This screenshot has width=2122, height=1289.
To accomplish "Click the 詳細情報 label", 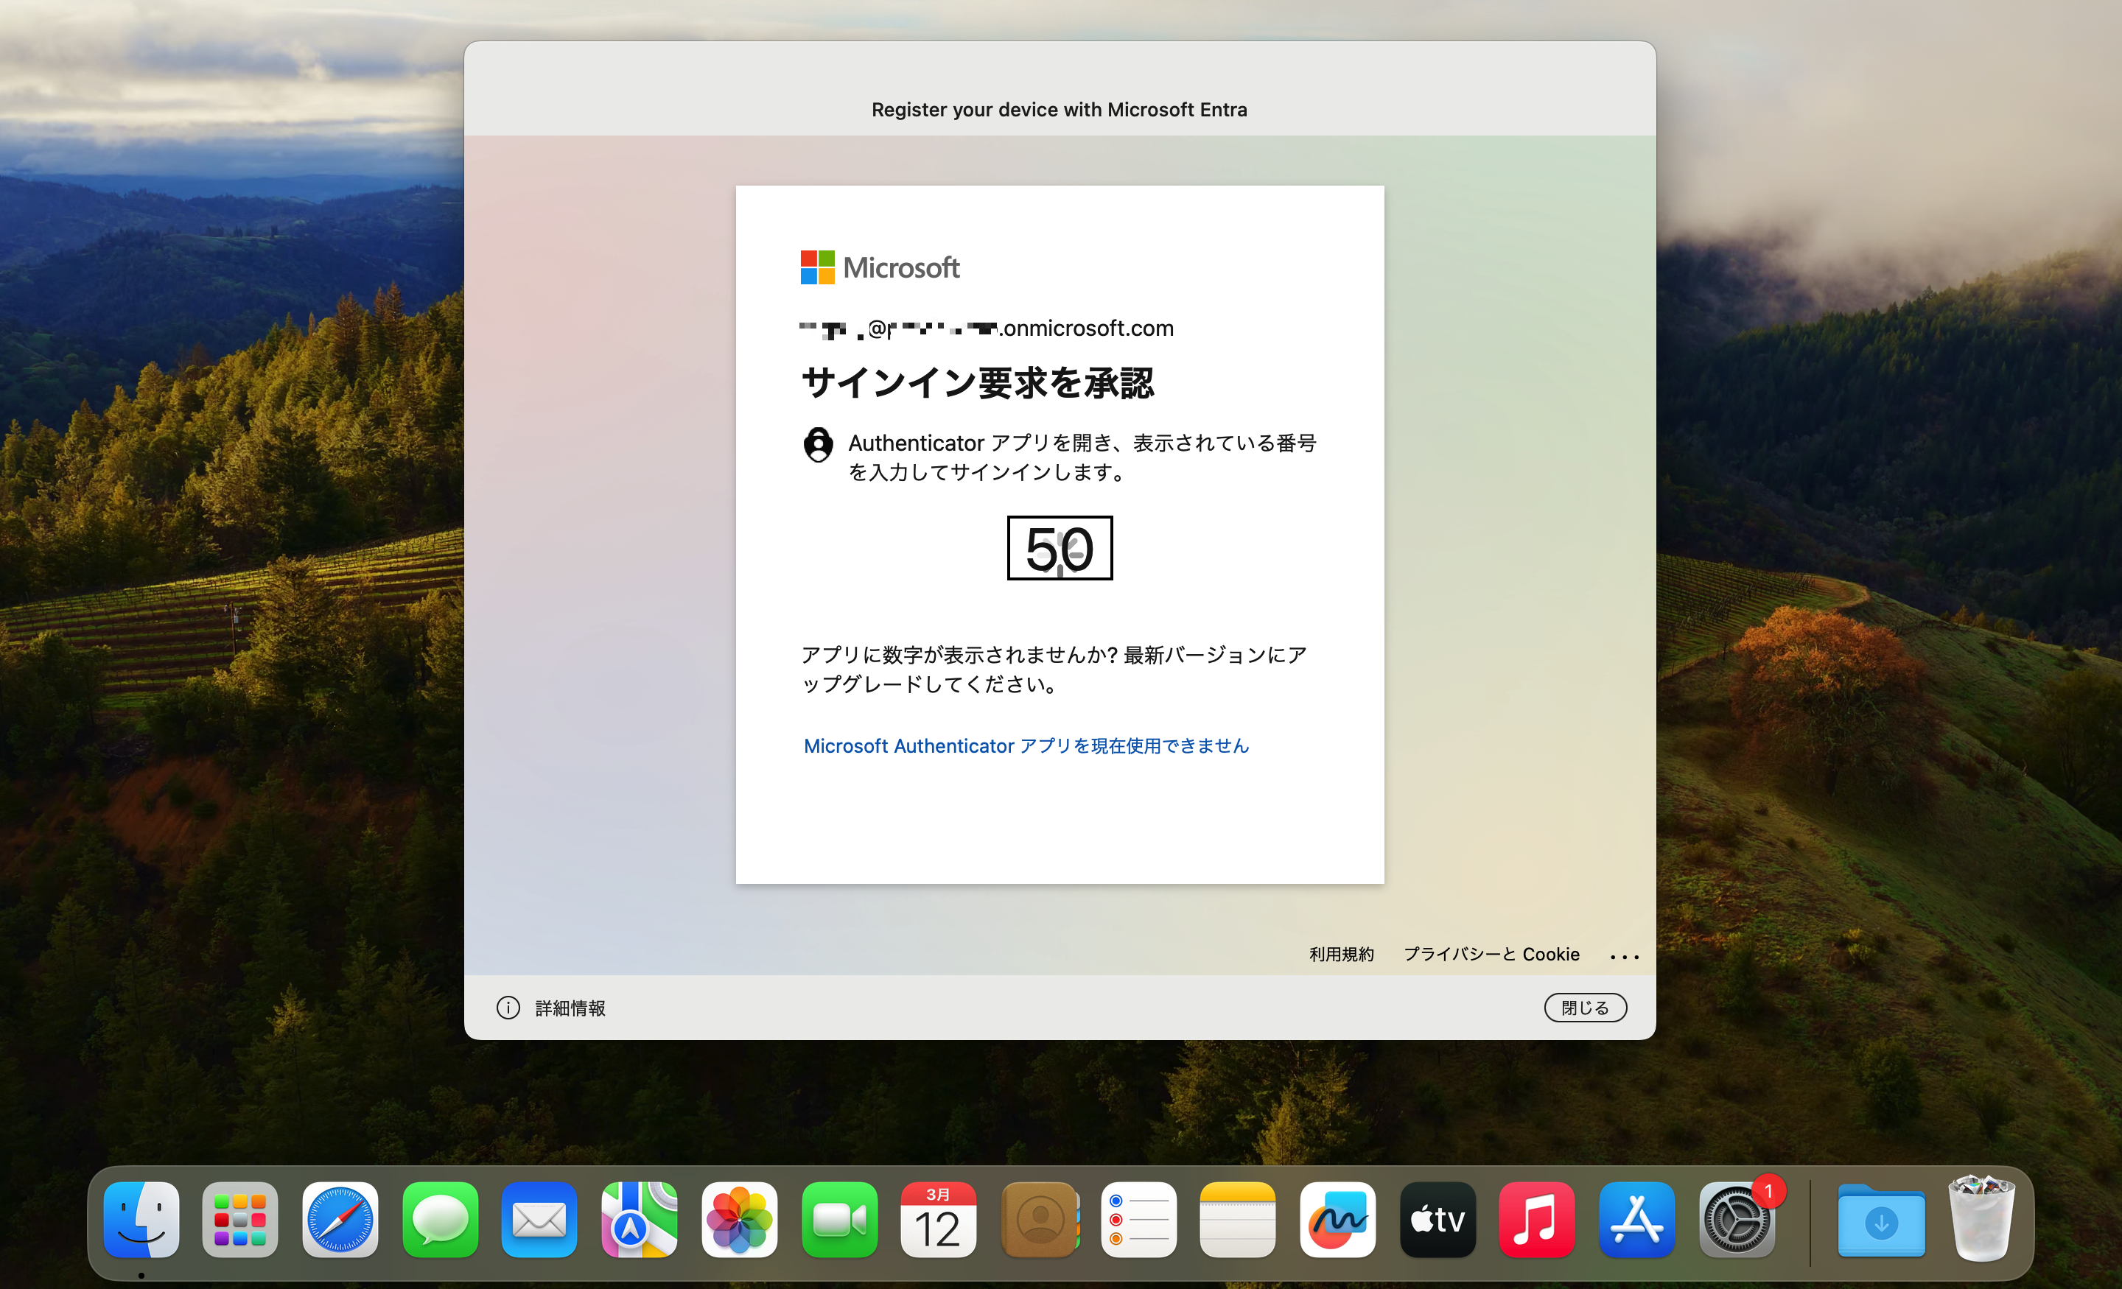I will tap(570, 1008).
